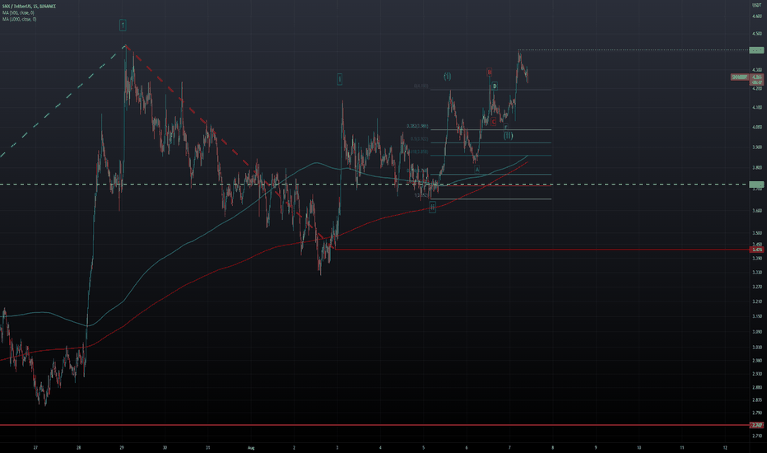The width and height of the screenshot is (767, 453).
Task: Select the boxed II wave label near Aug 5
Action: pyautogui.click(x=432, y=208)
